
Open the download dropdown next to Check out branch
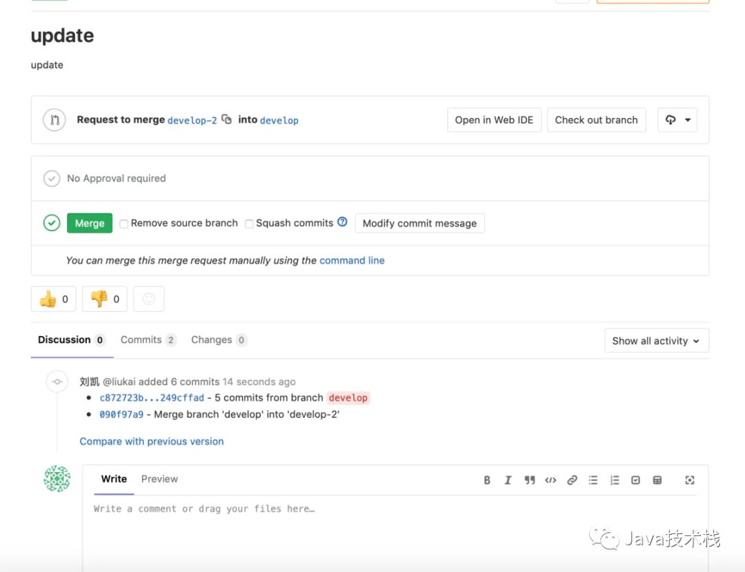[x=677, y=119]
